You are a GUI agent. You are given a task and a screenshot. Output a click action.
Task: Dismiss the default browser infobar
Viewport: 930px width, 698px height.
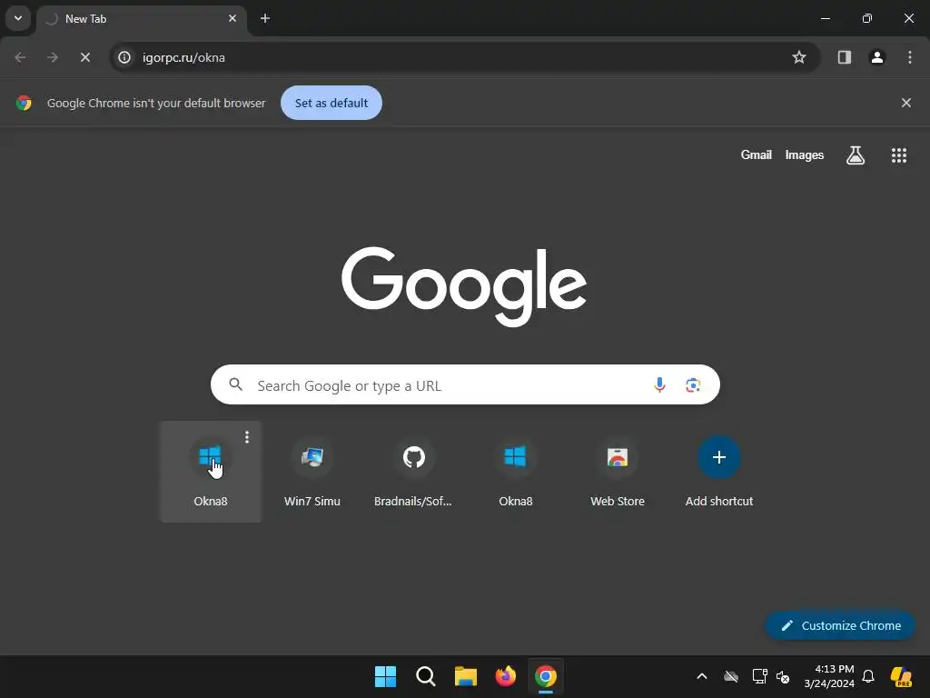coord(906,103)
